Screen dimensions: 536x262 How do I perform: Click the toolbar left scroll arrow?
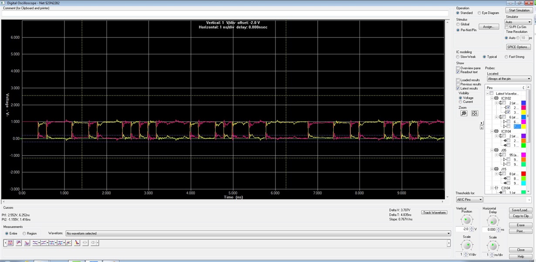click(x=5, y=243)
